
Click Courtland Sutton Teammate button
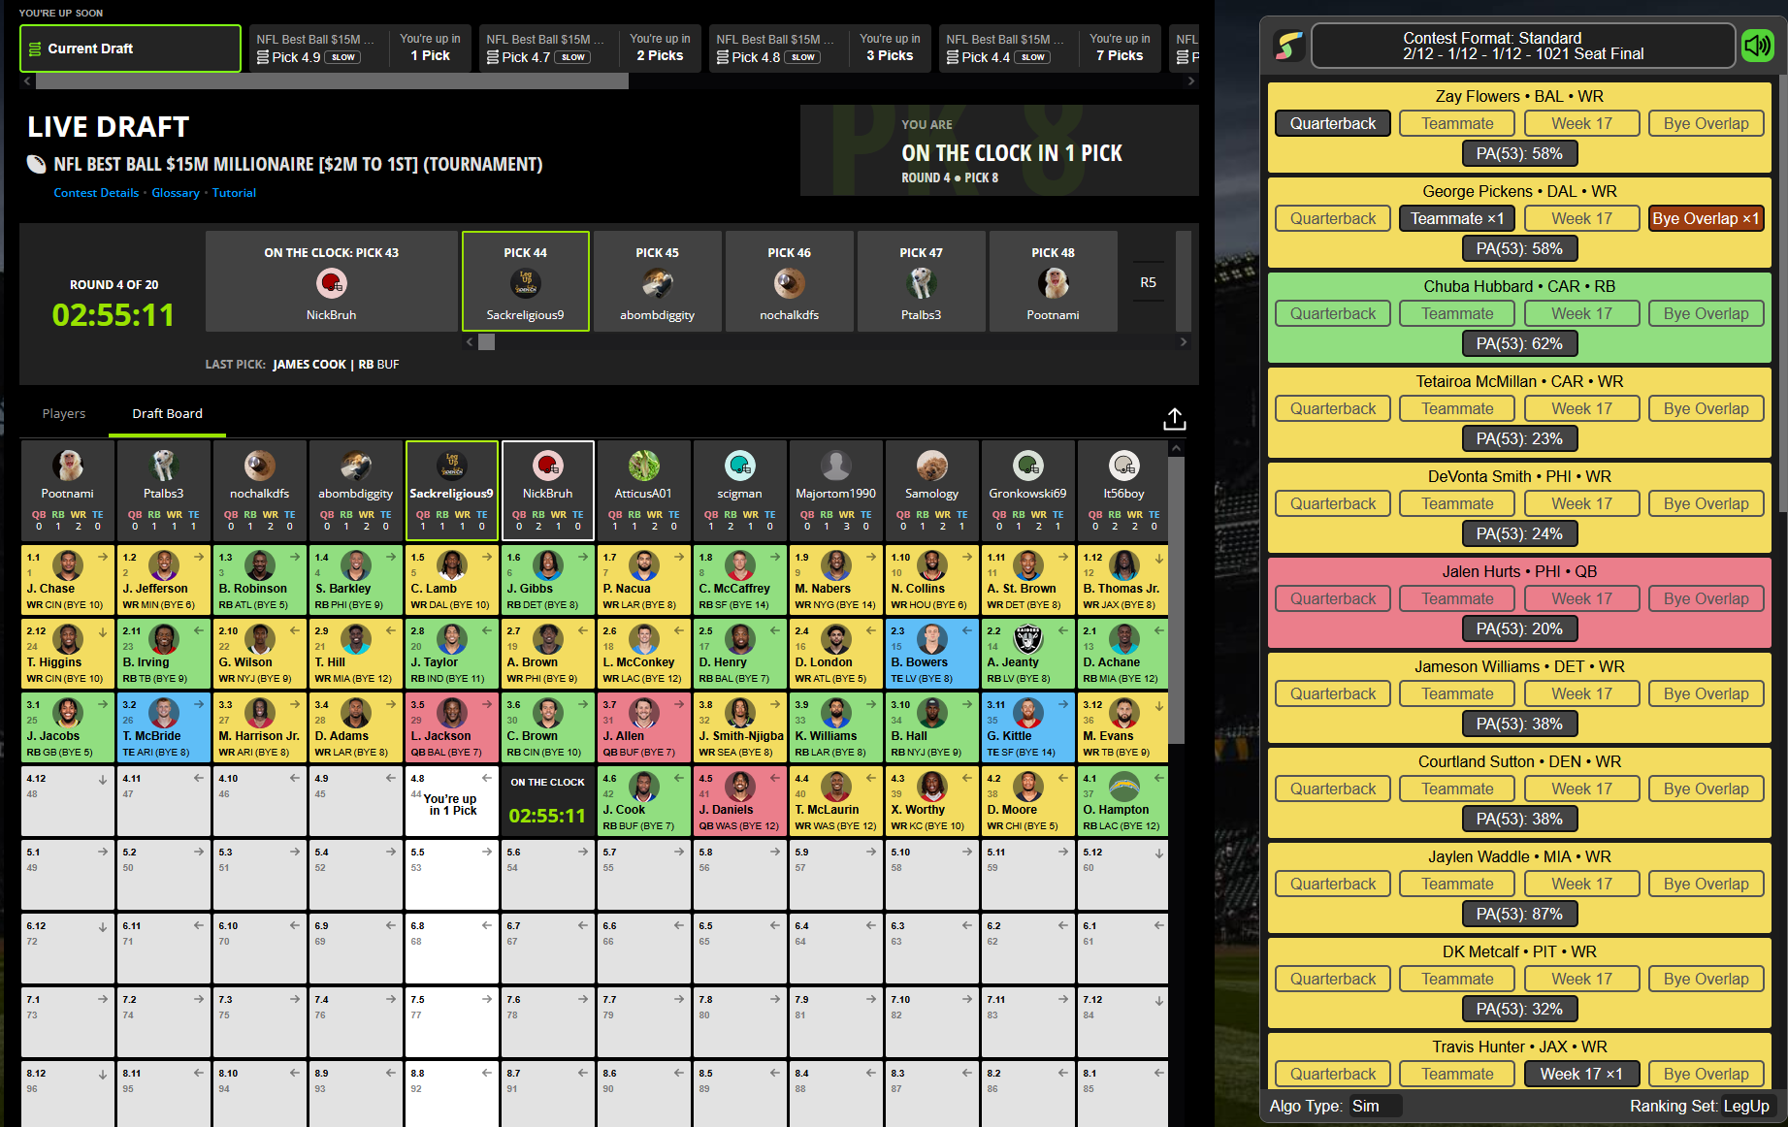1457,789
